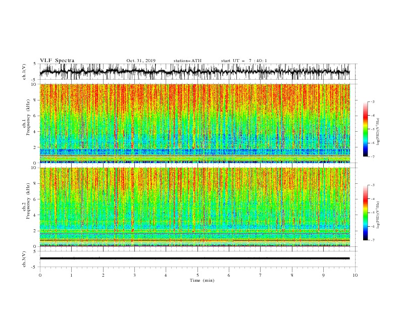Image resolution: width=400 pixels, height=309 pixels.
Task: Click the "station=ATH" label
Action: click(187, 61)
